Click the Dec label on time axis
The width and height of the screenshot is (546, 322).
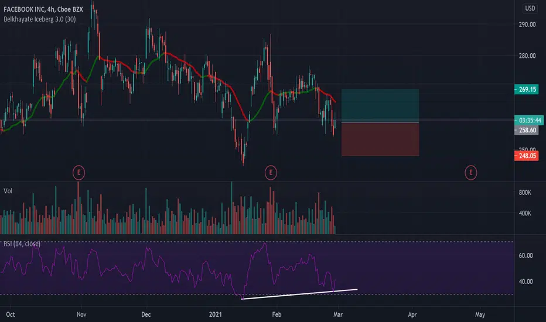tap(146, 314)
